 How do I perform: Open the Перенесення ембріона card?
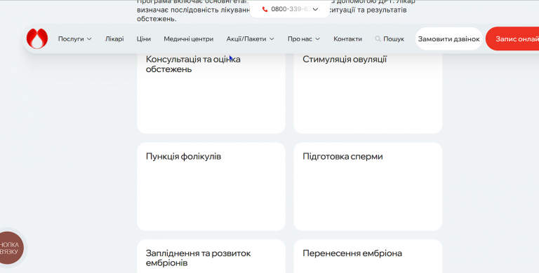368,256
